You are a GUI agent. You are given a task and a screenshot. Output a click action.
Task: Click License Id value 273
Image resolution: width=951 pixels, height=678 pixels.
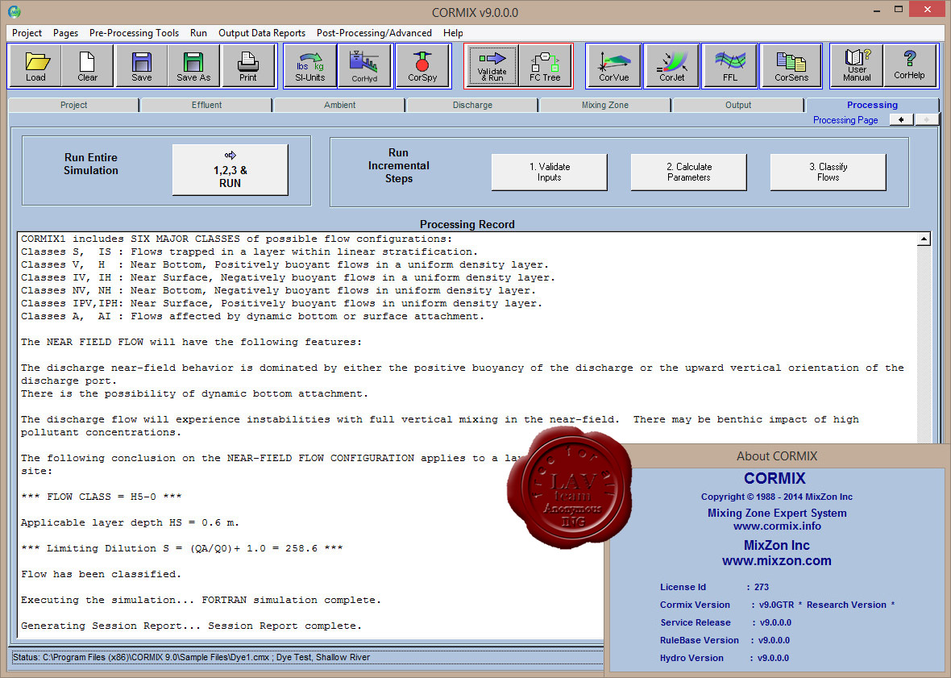762,587
